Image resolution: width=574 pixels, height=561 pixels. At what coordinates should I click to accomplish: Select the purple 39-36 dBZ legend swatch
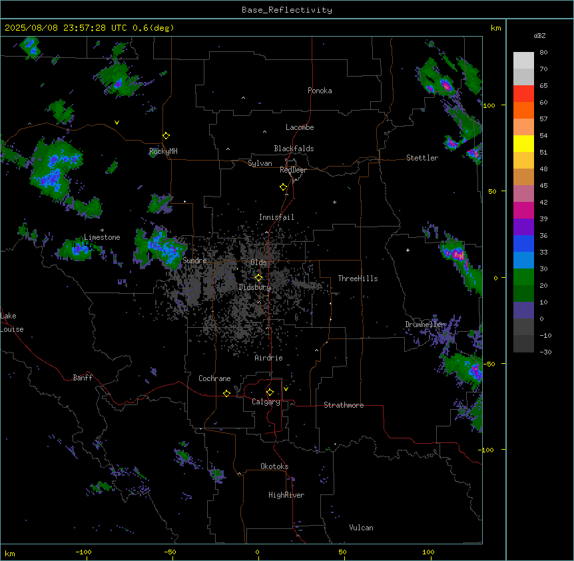523,227
